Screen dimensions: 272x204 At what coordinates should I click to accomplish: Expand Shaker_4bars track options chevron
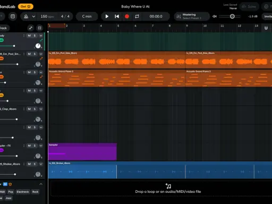pyautogui.click(x=41, y=164)
